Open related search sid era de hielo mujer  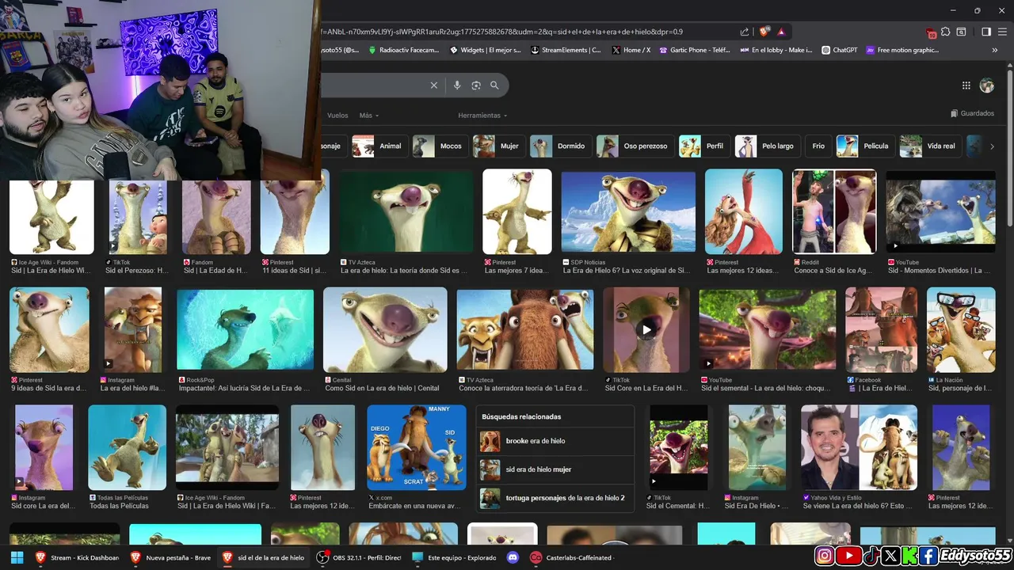(555, 469)
